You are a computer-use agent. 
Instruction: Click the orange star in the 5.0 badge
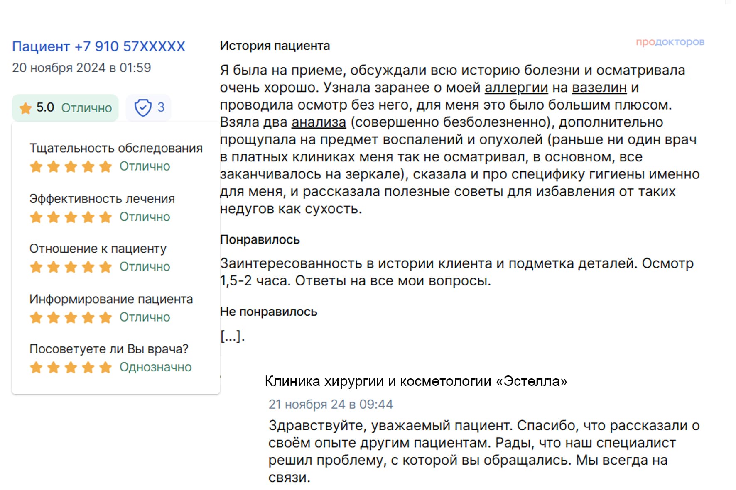[26, 108]
